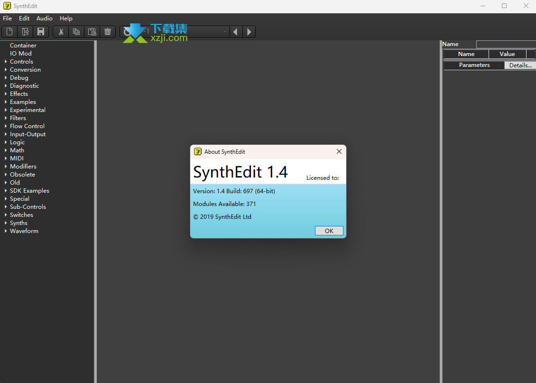Select the Logic category
This screenshot has height=383, width=536.
[17, 142]
